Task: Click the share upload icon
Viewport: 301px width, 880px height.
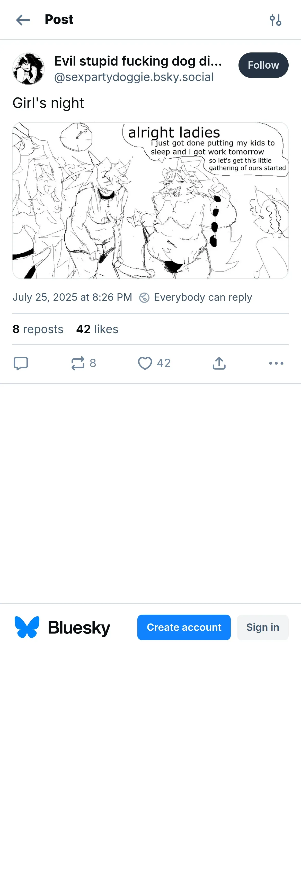Action: tap(219, 363)
